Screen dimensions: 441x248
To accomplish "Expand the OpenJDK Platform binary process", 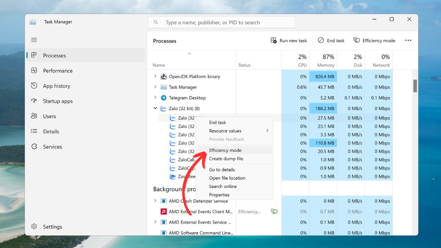I will [155, 76].
